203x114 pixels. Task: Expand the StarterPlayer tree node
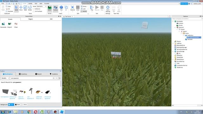(173, 60)
